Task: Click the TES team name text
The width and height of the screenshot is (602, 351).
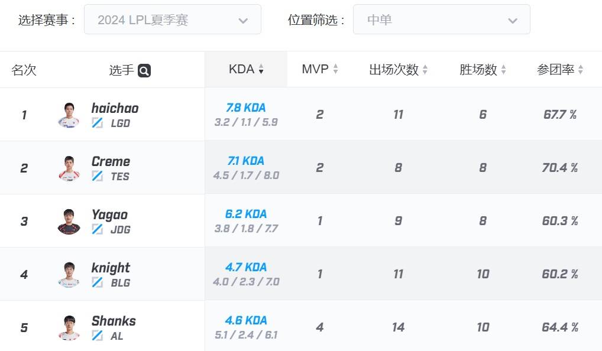Action: pyautogui.click(x=120, y=177)
